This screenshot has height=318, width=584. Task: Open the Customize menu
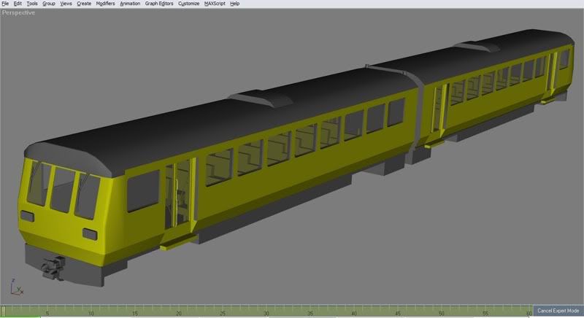(x=188, y=4)
